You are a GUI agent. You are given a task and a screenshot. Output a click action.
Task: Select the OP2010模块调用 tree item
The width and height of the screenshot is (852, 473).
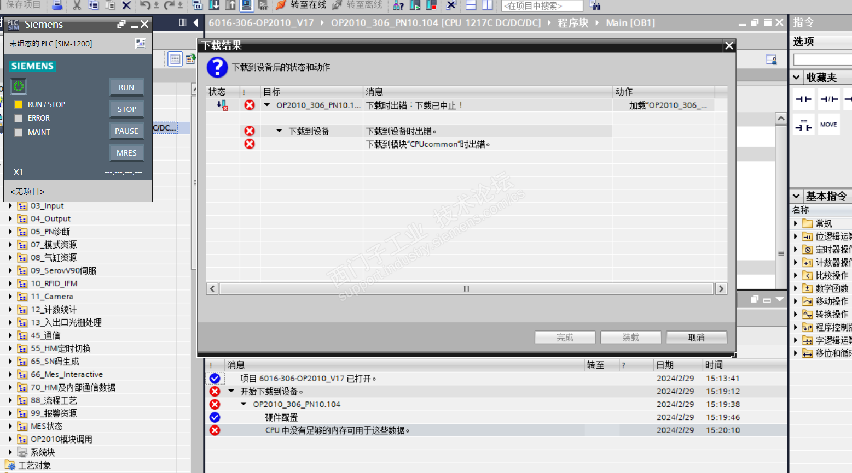click(x=61, y=440)
